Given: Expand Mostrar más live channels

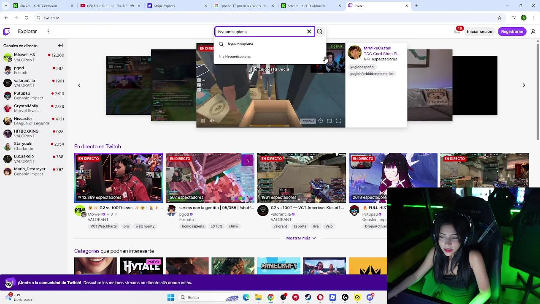Looking at the screenshot, I should (x=301, y=238).
